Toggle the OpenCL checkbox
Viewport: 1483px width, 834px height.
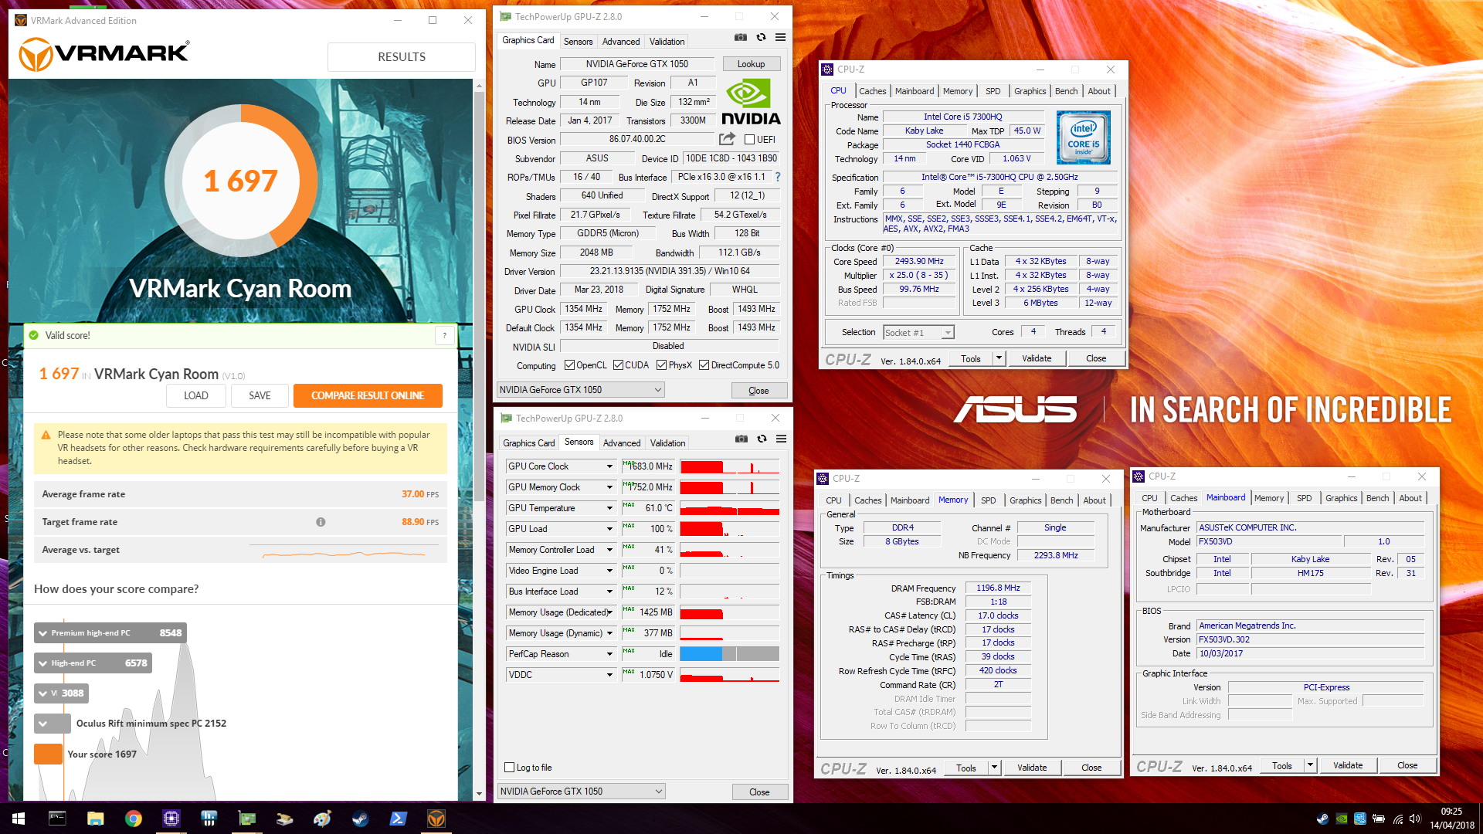tap(569, 365)
